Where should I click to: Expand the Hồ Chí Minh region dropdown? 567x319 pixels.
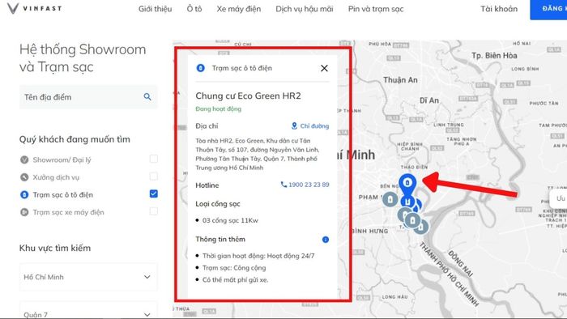pos(88,277)
